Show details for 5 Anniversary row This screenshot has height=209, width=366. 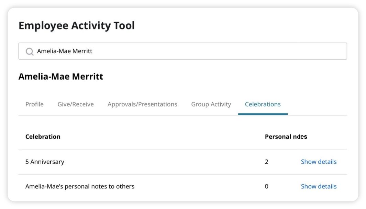point(319,162)
